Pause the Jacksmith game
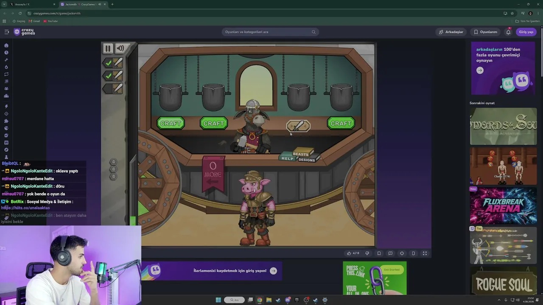The width and height of the screenshot is (543, 305). (x=108, y=49)
